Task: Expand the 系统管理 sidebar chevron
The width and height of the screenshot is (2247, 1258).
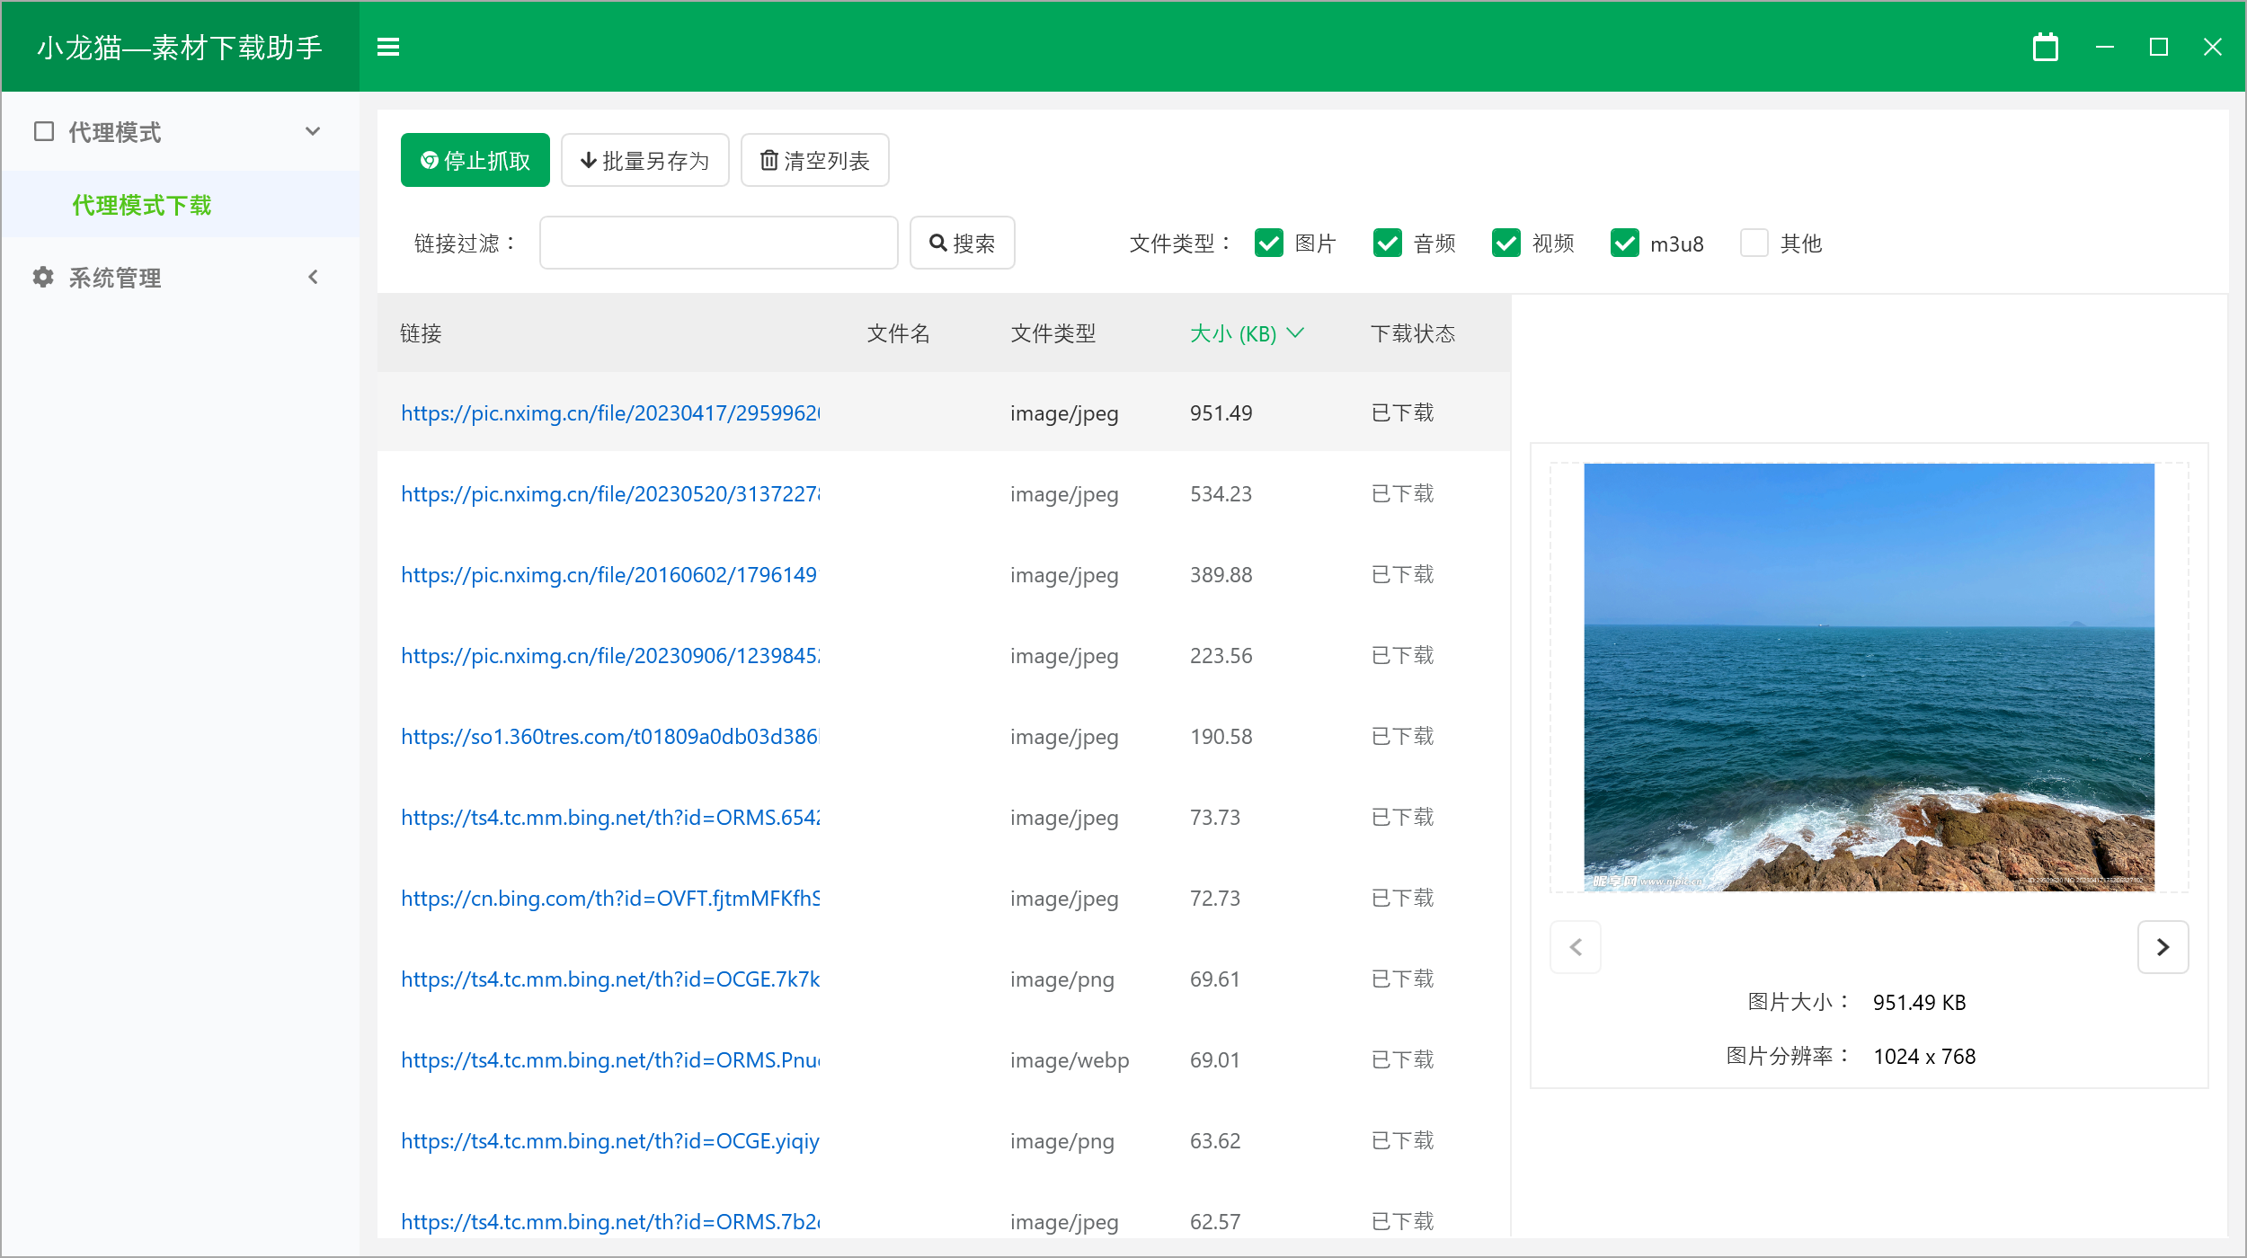Action: tap(313, 278)
